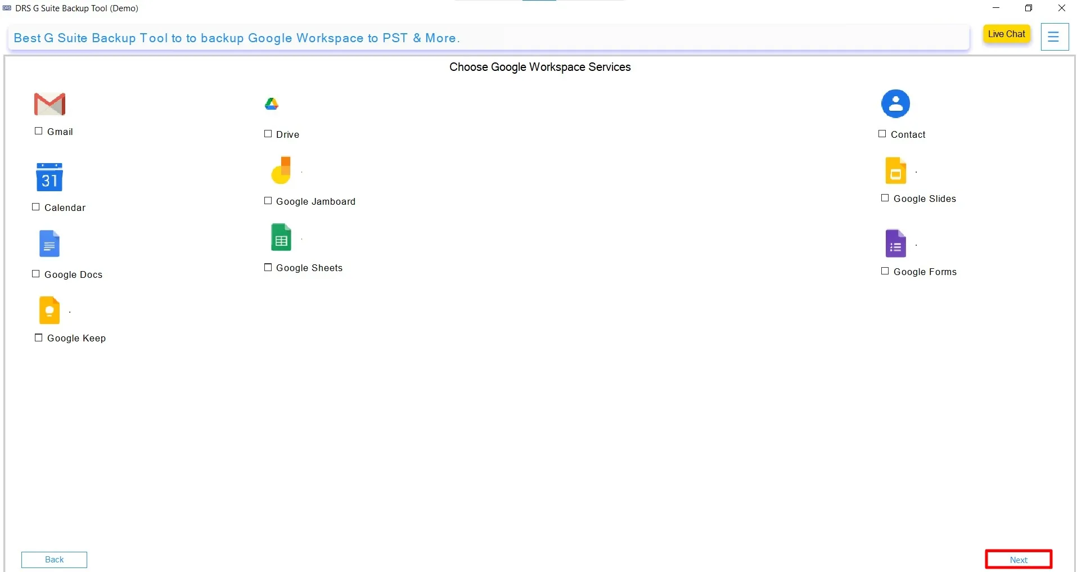The width and height of the screenshot is (1077, 572).
Task: Go back with the Back button
Action: click(x=55, y=560)
